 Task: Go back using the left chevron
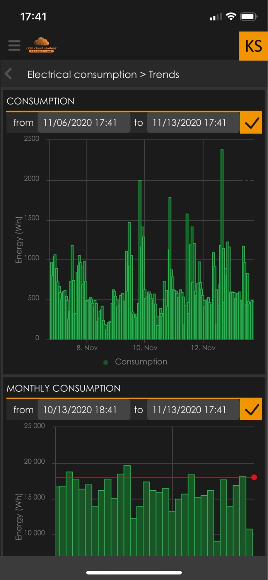point(9,74)
